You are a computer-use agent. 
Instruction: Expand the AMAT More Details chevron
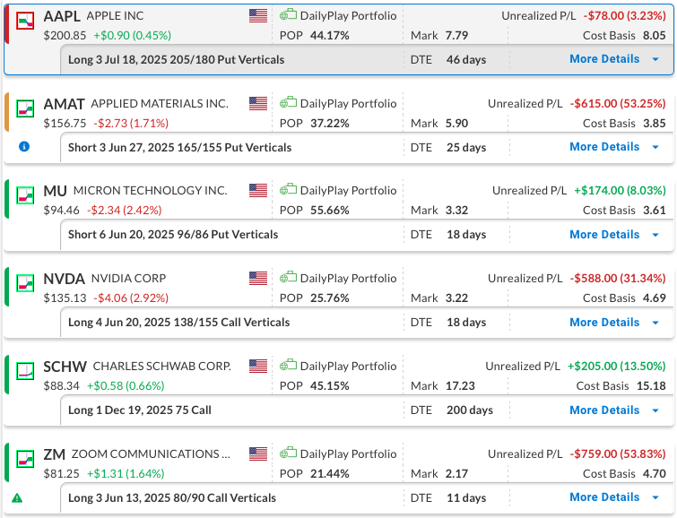[655, 148]
